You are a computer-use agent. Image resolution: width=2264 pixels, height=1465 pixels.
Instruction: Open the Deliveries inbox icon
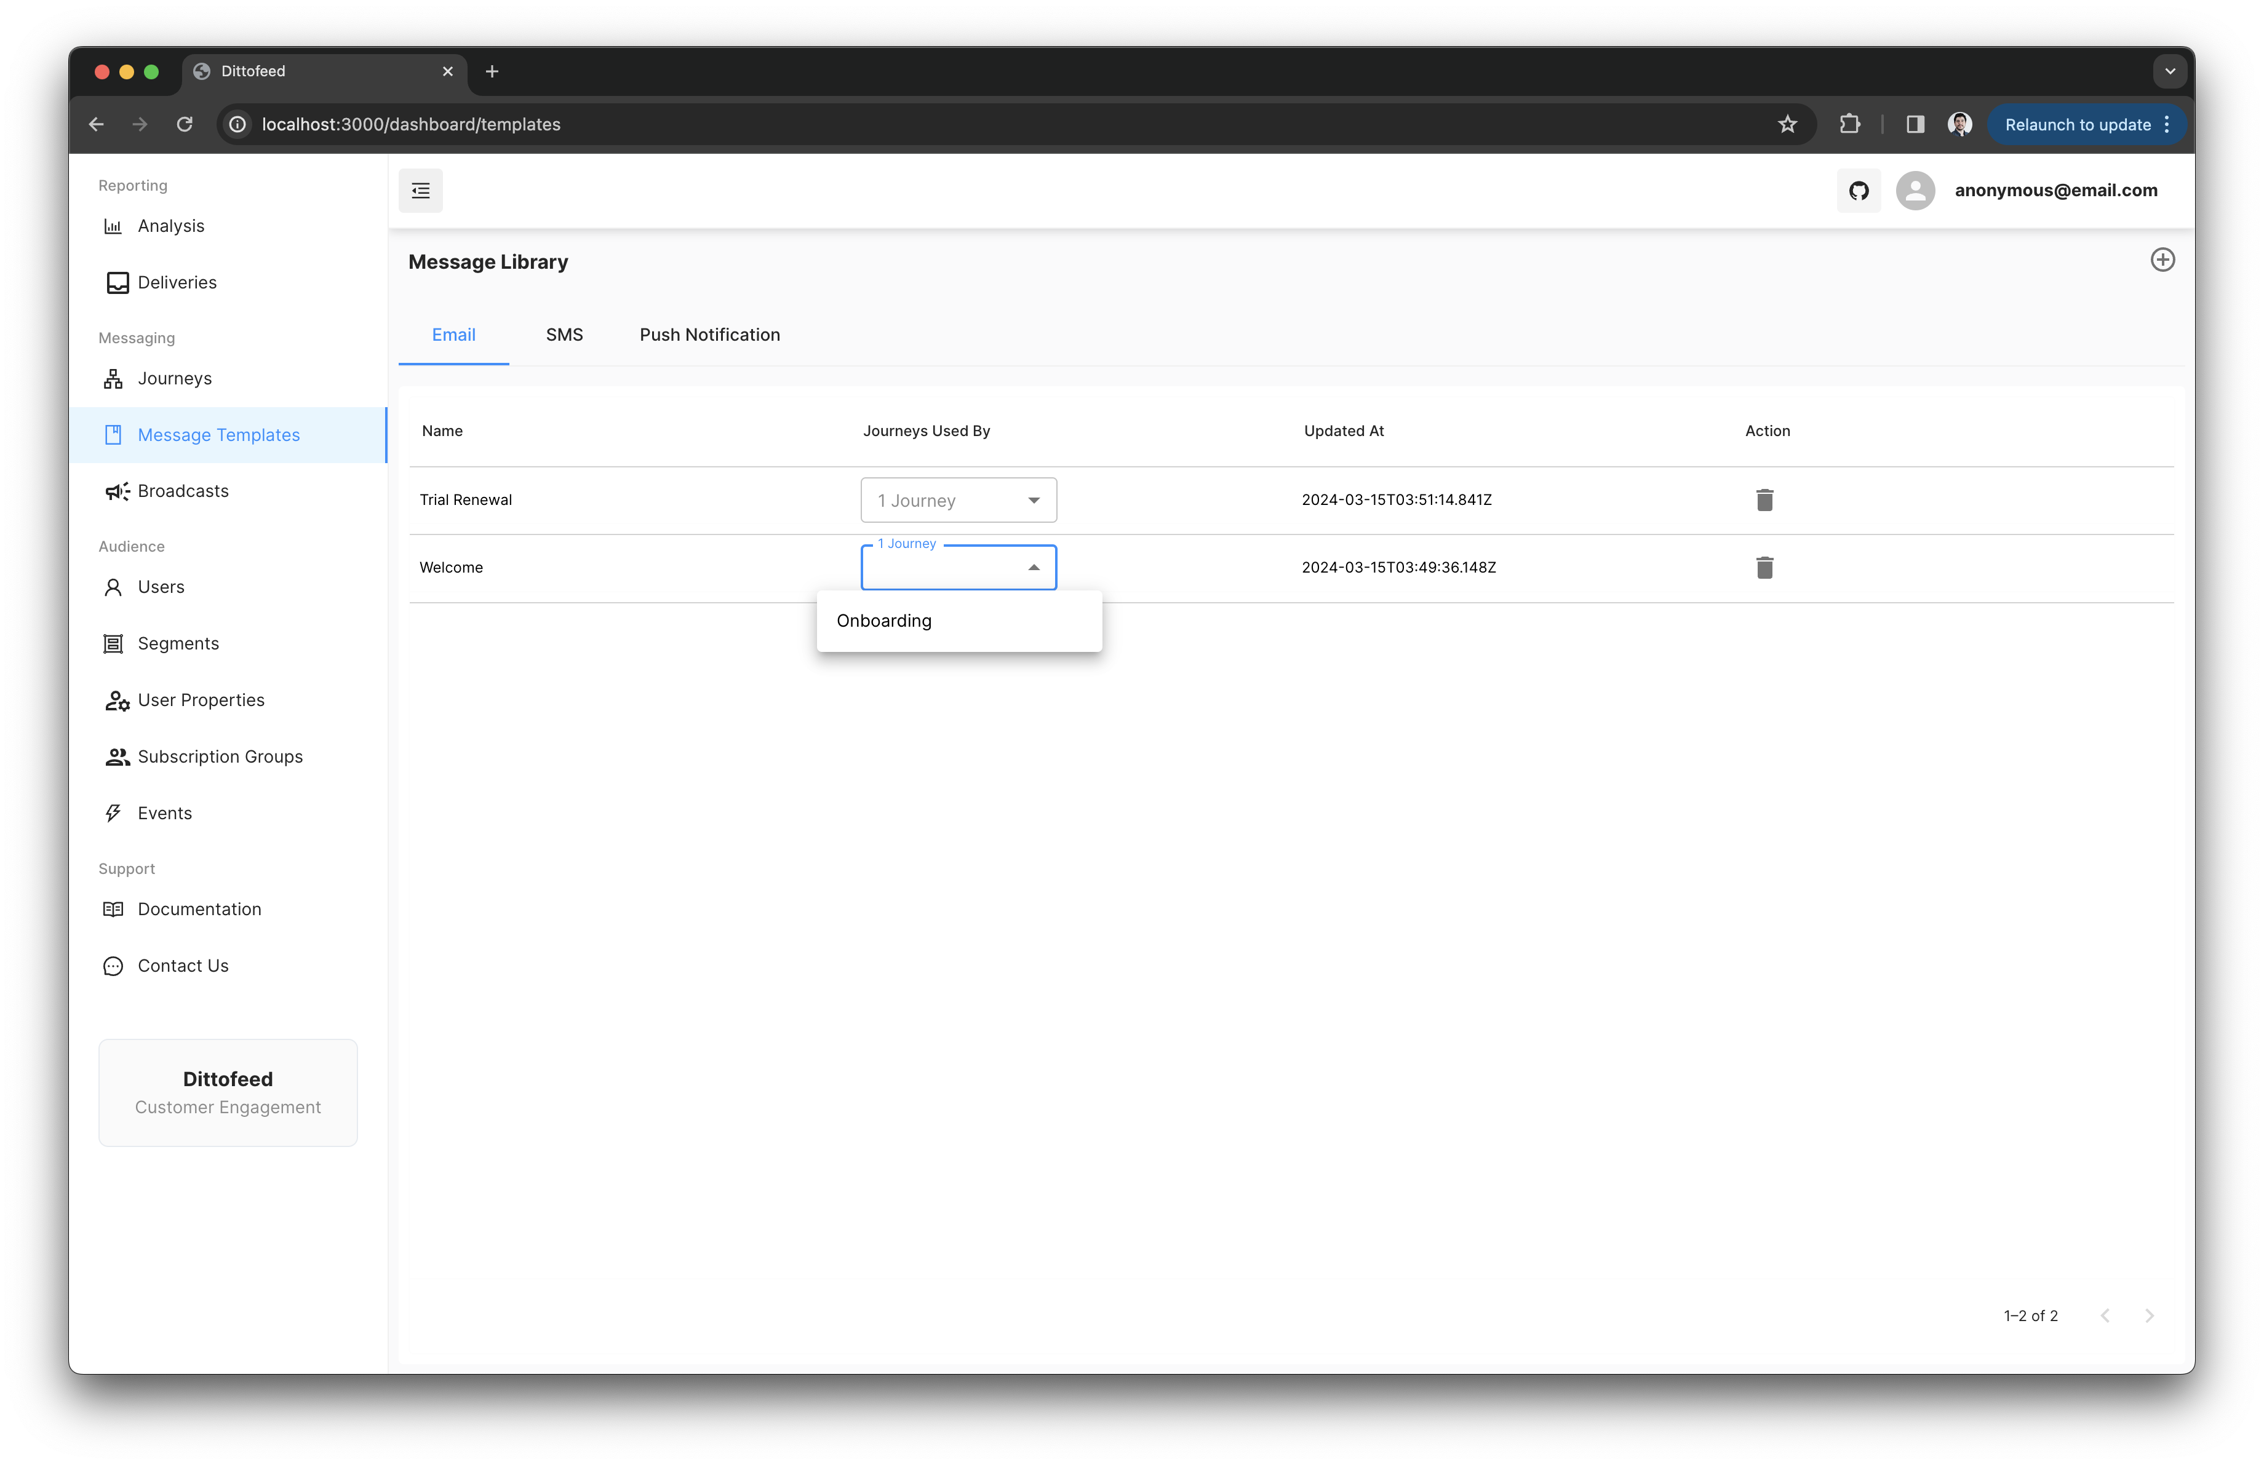(x=117, y=282)
